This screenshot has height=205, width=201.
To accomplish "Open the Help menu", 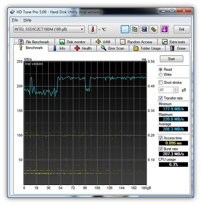I will [27, 20].
